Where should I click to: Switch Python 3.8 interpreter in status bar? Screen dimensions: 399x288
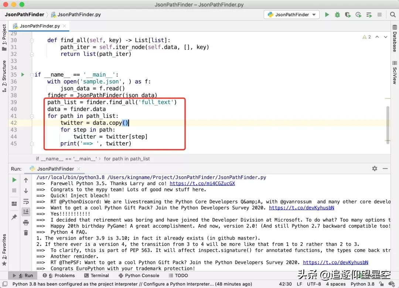point(362,284)
